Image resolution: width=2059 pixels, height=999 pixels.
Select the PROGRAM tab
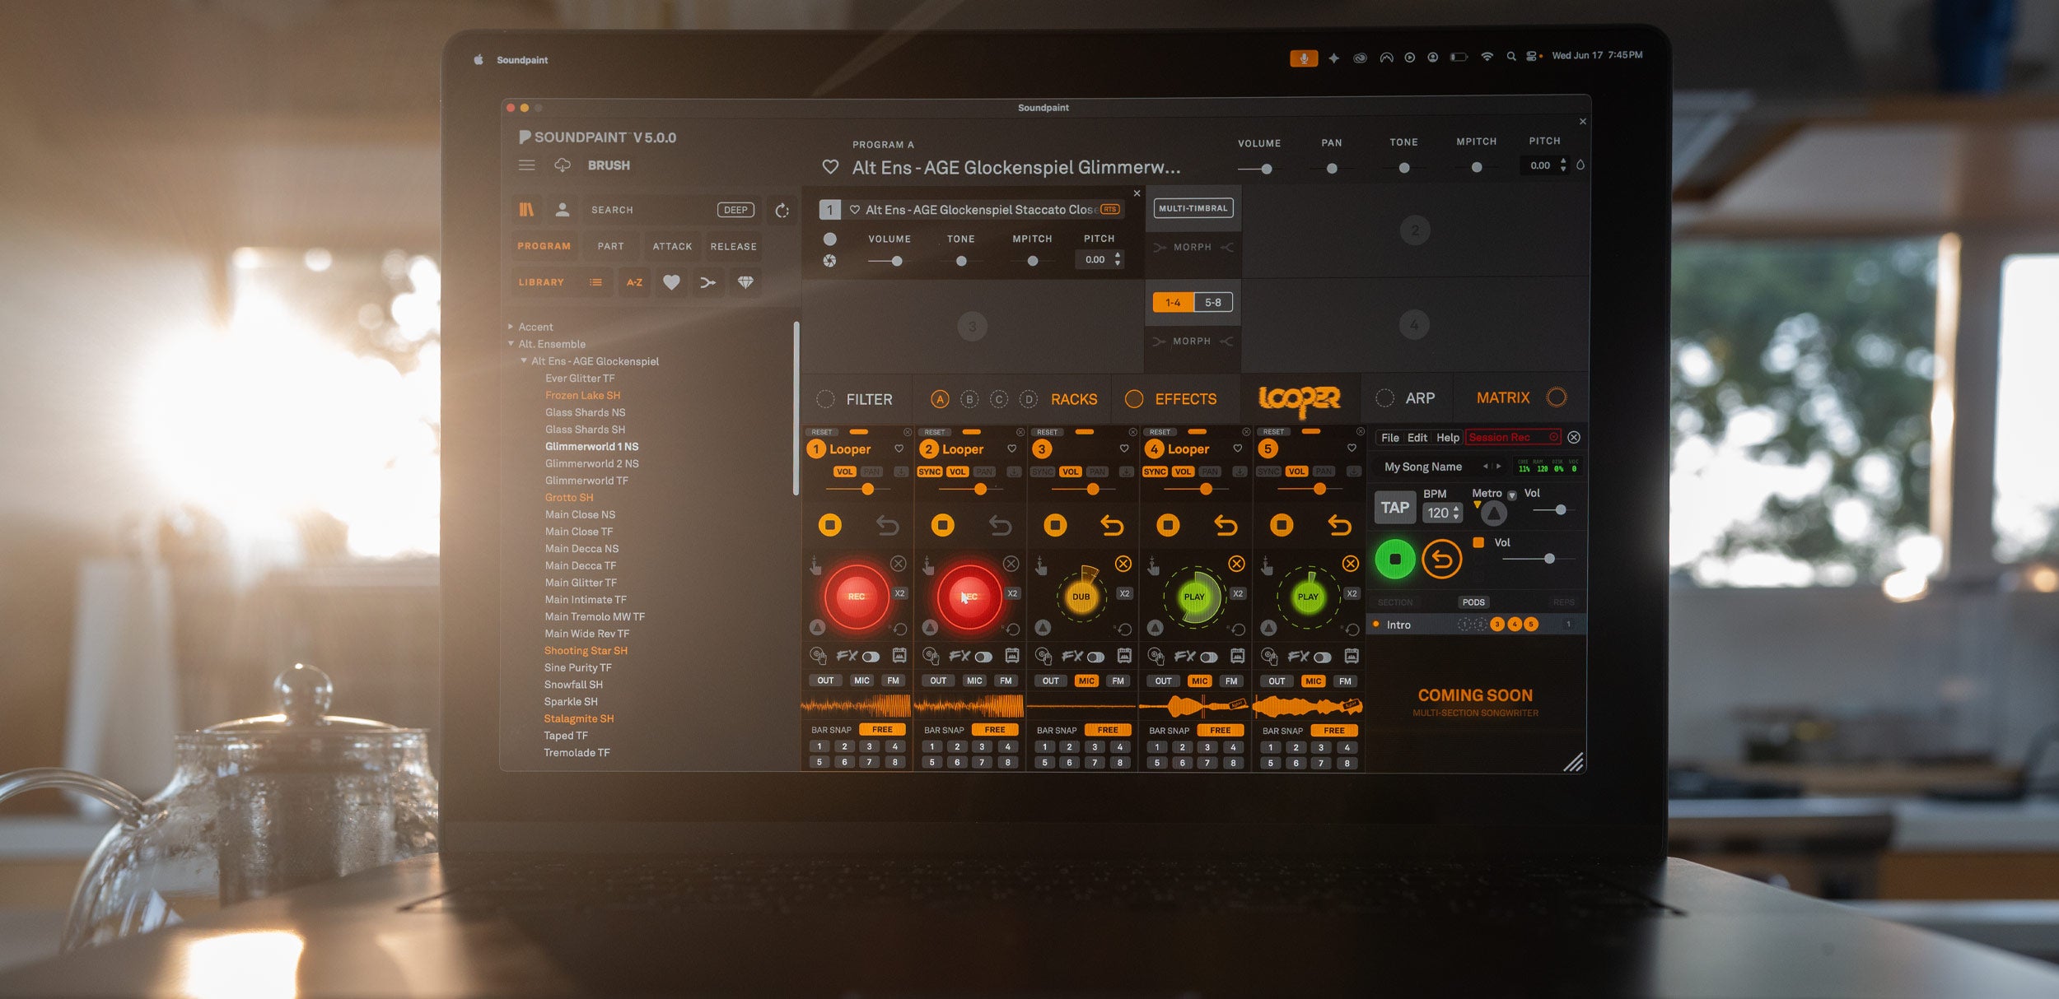544,246
